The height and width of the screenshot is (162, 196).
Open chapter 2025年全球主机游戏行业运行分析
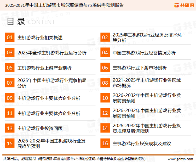pyautogui.click(x=52, y=53)
